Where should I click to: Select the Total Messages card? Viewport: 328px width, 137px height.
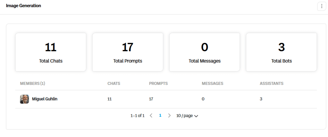click(205, 52)
